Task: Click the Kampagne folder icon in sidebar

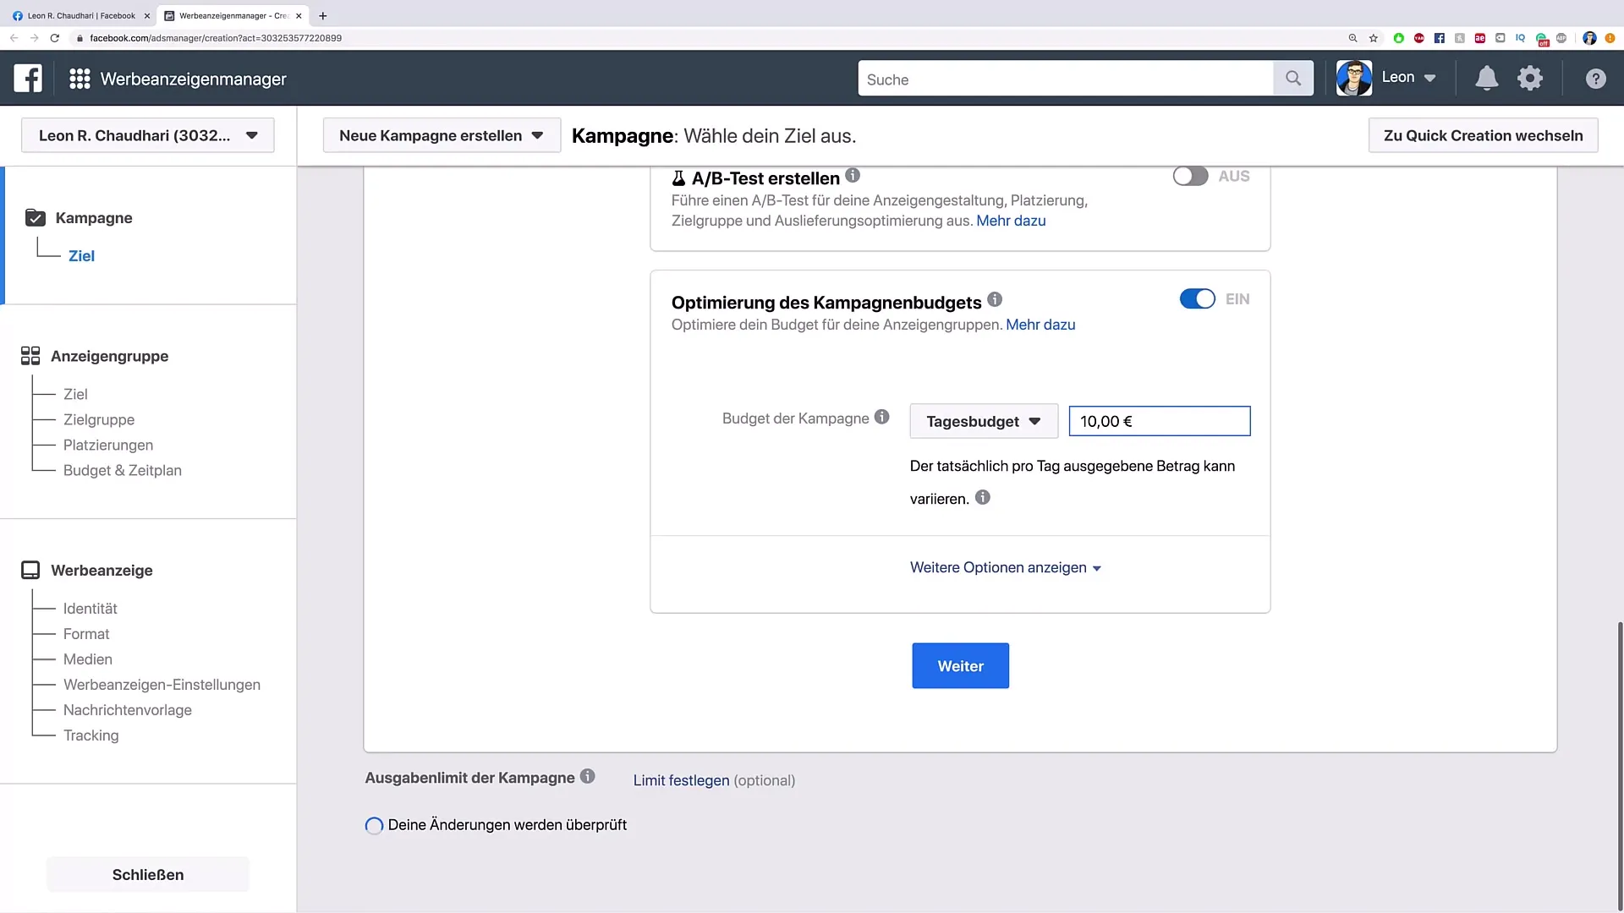Action: [x=35, y=218]
